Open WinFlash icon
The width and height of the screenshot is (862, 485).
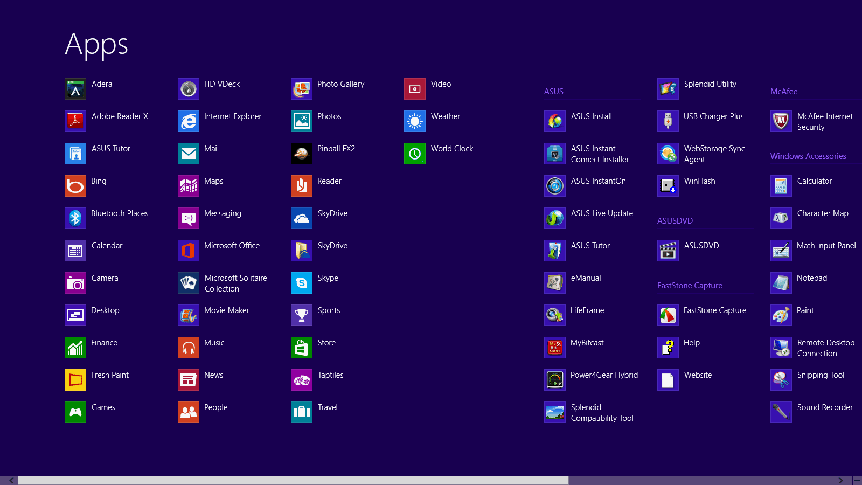[x=668, y=186]
